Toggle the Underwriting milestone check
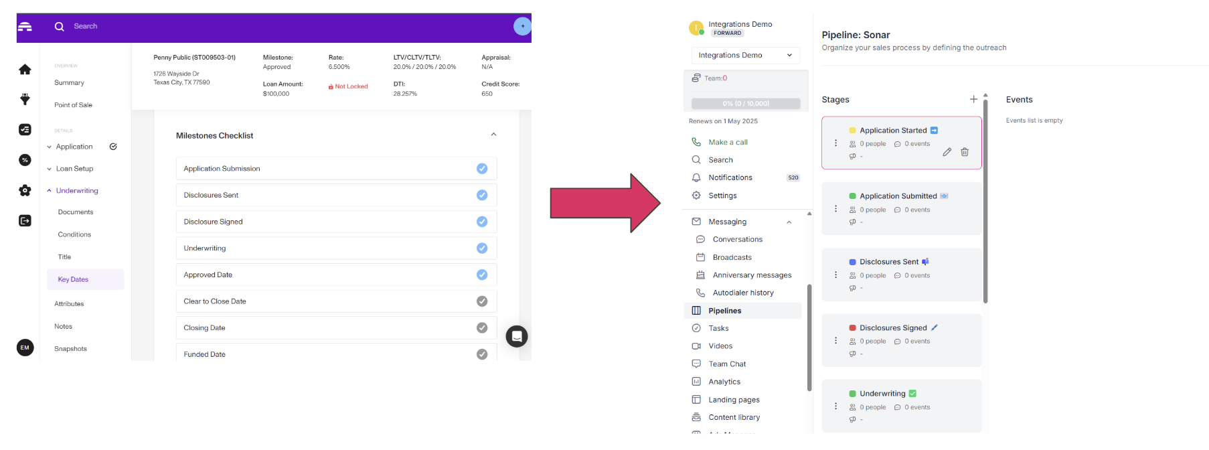The height and width of the screenshot is (450, 1209). (x=482, y=248)
